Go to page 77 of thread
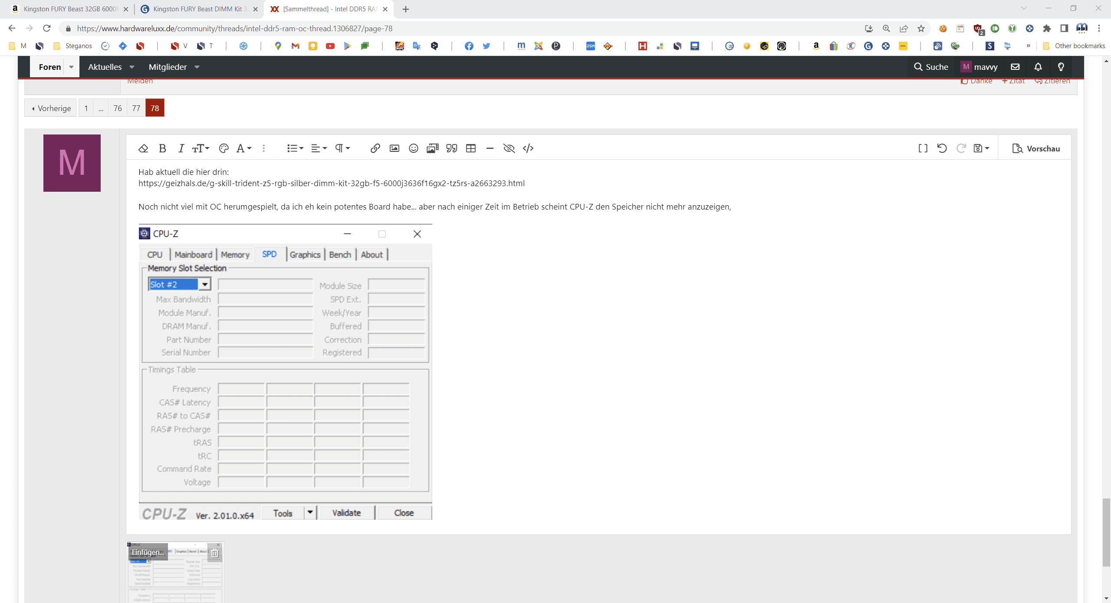The height and width of the screenshot is (603, 1111). pos(136,108)
